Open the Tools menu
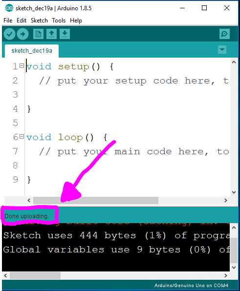 (59, 21)
